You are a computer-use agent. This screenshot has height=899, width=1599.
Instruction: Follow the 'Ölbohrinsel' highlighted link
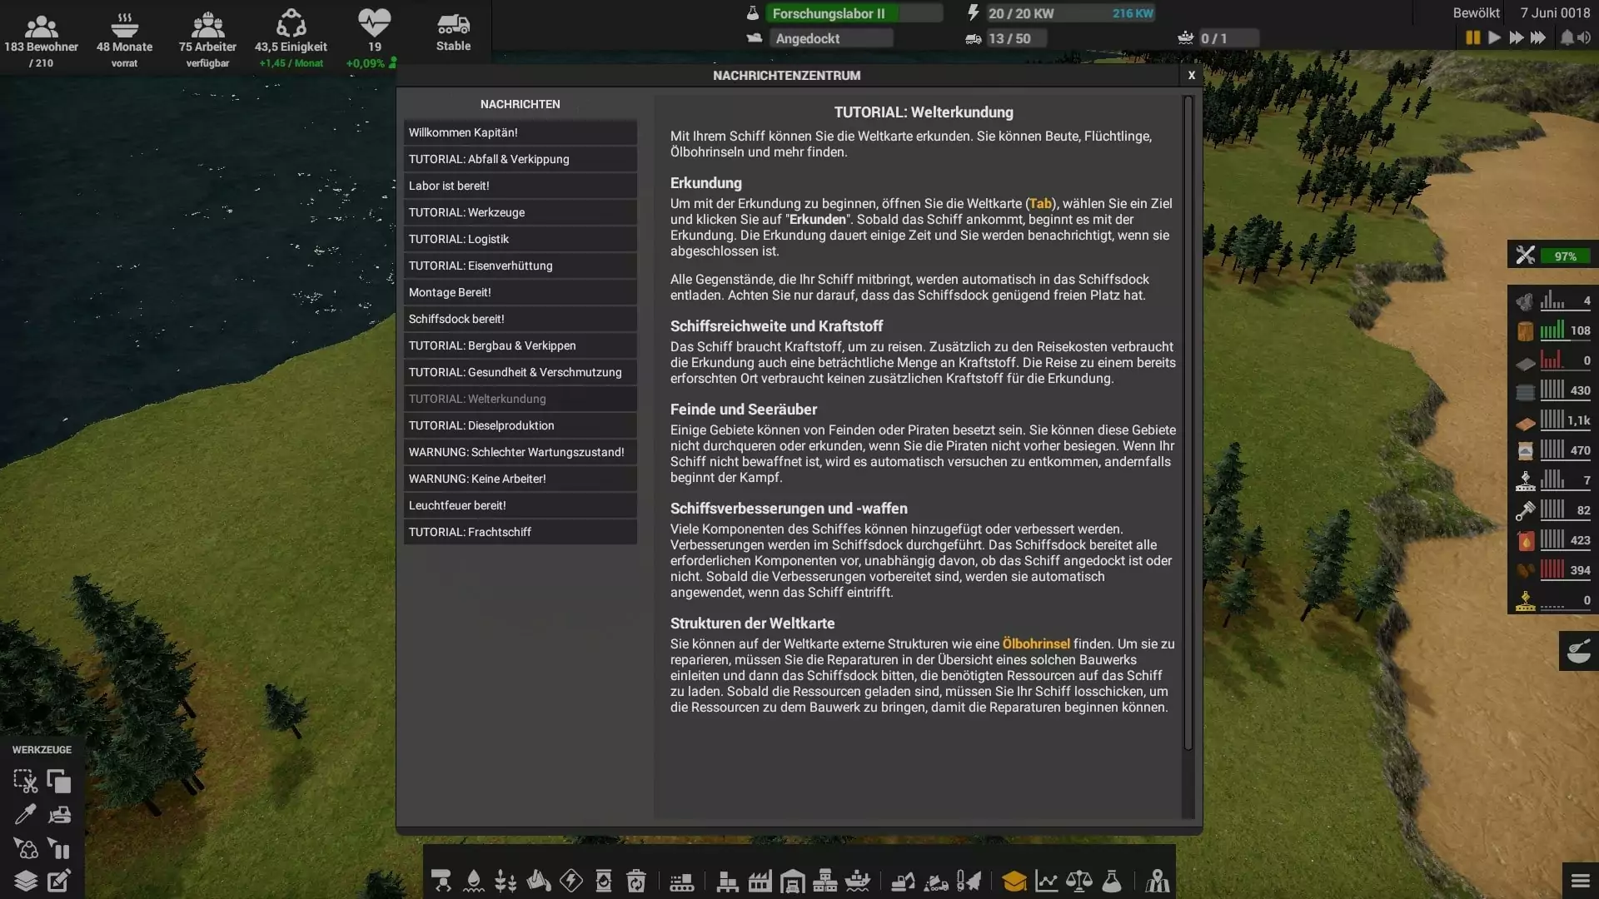click(1036, 644)
